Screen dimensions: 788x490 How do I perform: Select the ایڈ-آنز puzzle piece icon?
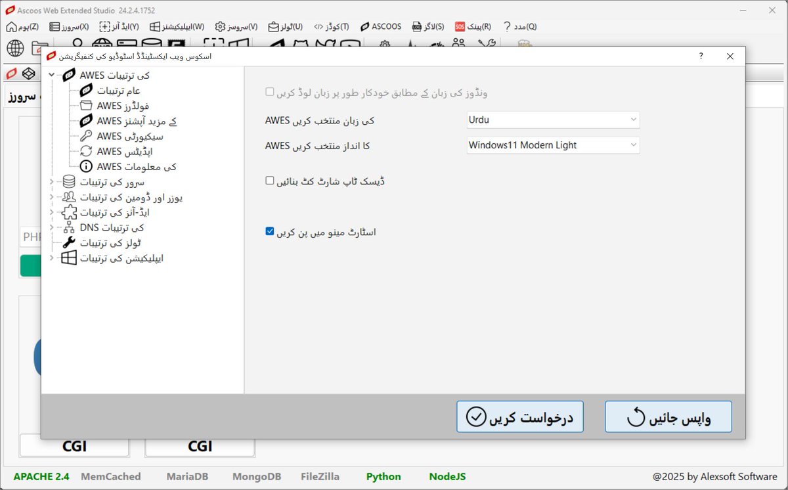point(69,212)
